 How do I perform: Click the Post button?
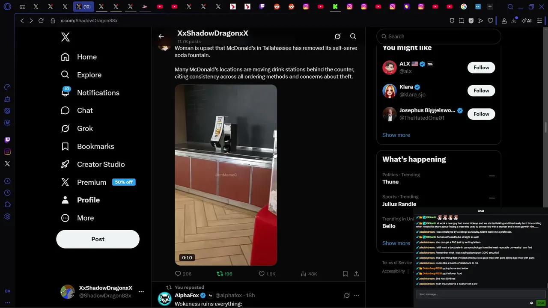pyautogui.click(x=98, y=239)
